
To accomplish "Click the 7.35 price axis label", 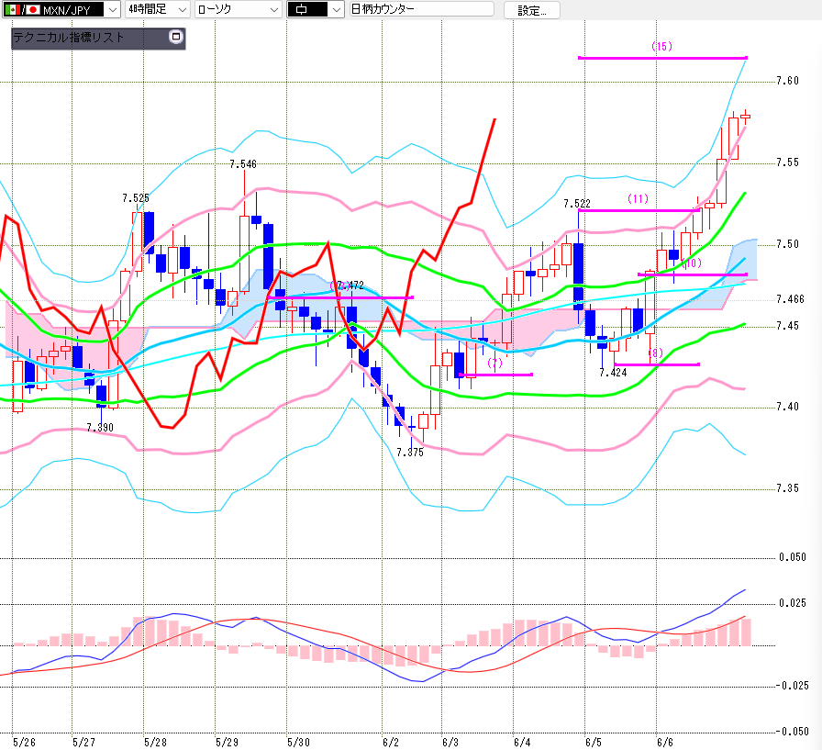I will coord(787,488).
